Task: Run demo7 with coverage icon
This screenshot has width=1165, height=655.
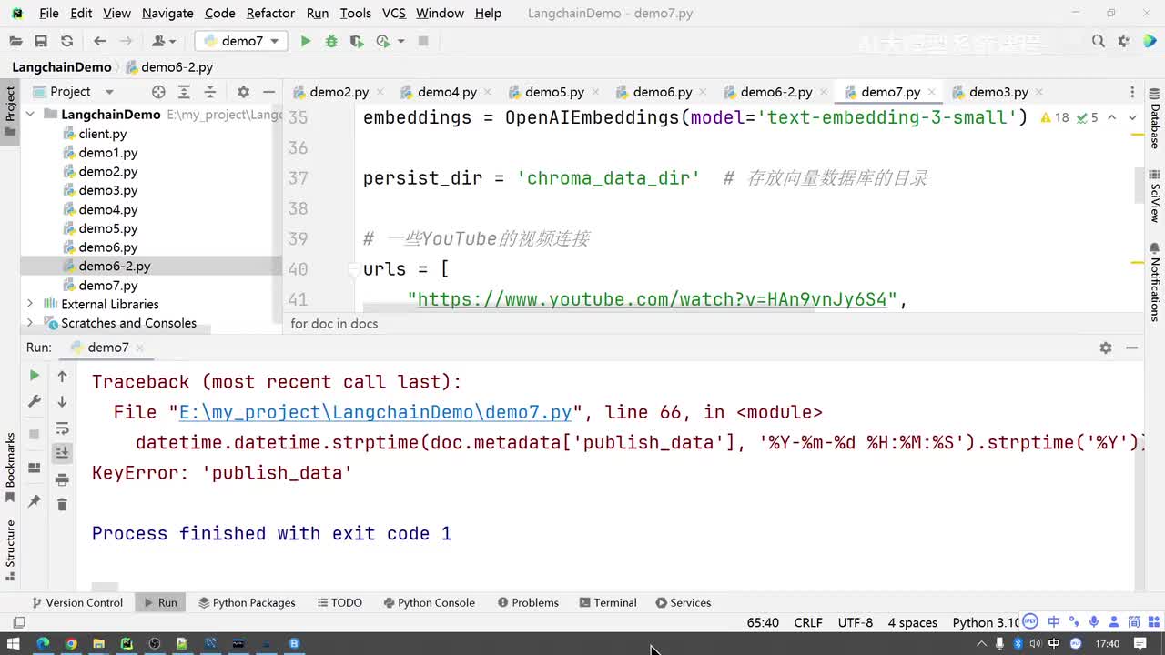Action: [x=357, y=41]
